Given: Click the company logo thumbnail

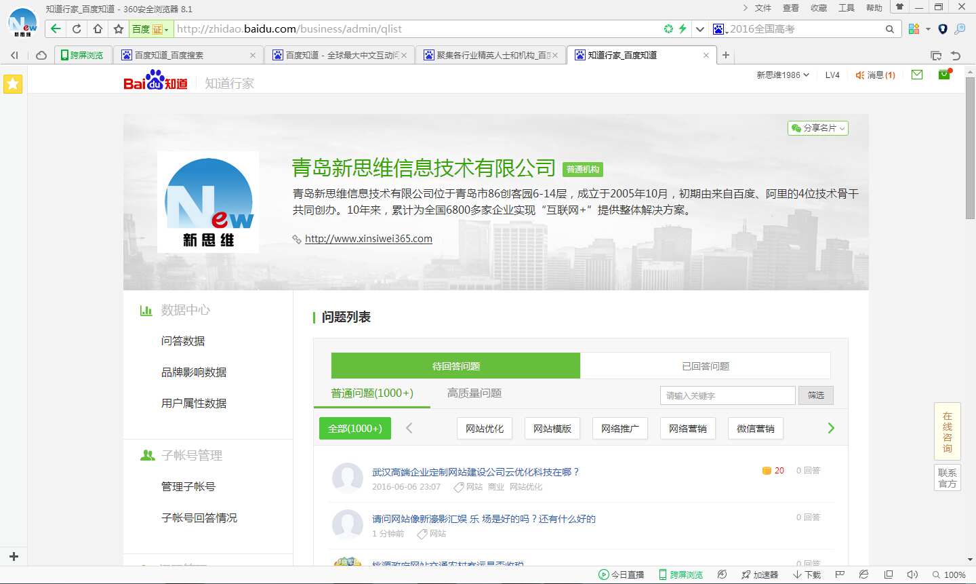Looking at the screenshot, I should pyautogui.click(x=208, y=202).
